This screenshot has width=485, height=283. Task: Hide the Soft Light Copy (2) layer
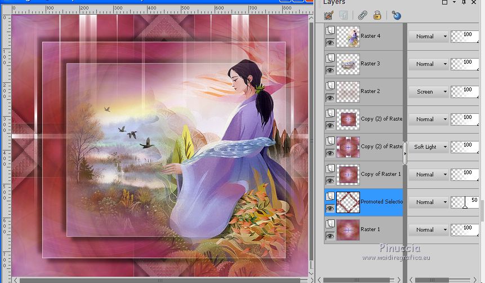330,153
